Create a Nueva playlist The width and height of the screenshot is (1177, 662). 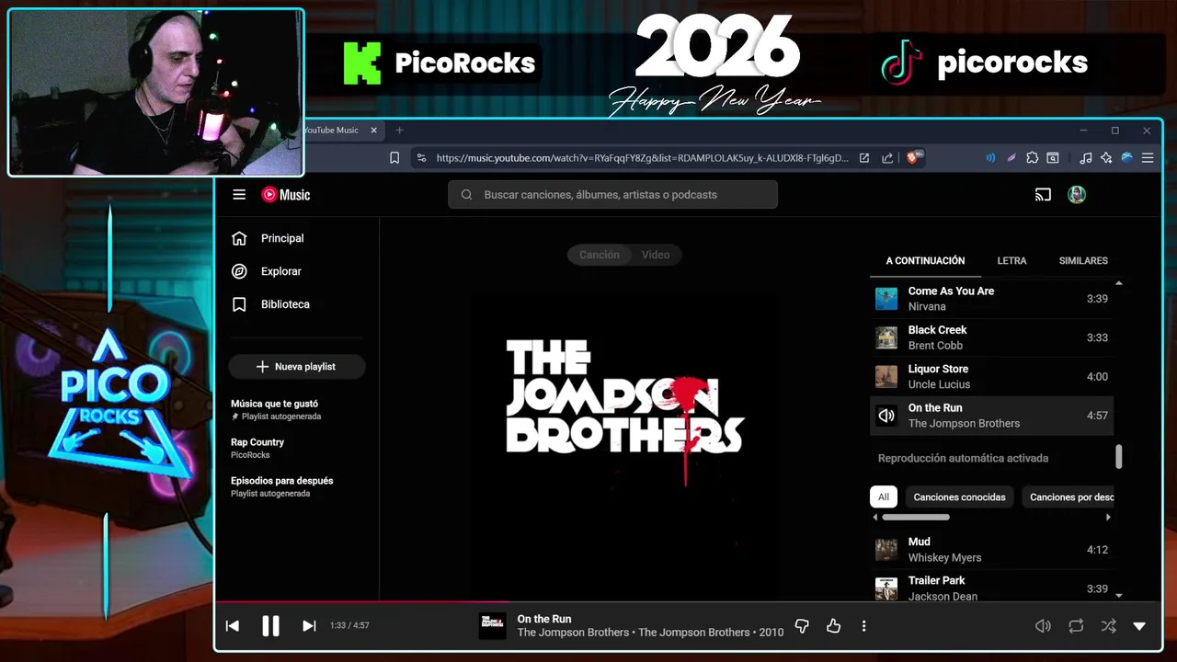point(296,367)
